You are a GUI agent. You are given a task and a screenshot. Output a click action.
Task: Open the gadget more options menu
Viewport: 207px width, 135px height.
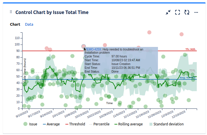196,13
